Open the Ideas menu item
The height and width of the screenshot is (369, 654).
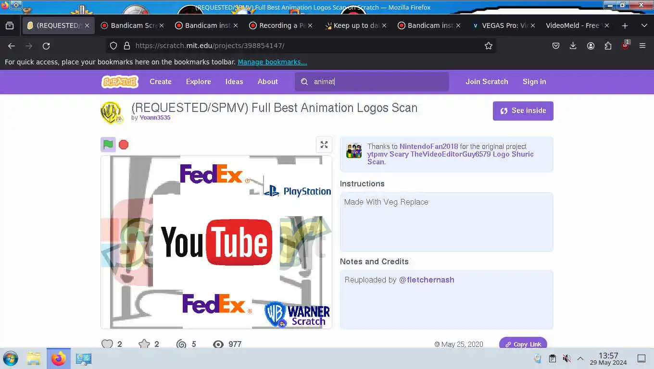(x=234, y=82)
